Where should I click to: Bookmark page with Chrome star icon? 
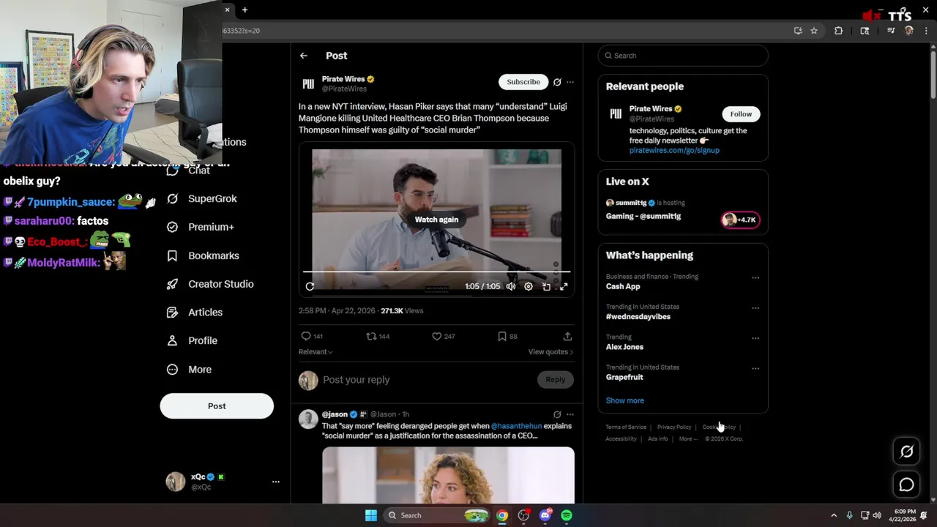tap(814, 31)
